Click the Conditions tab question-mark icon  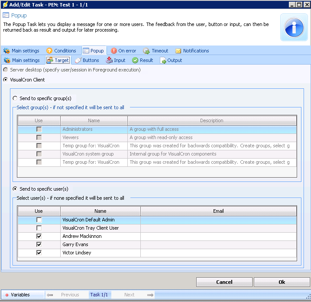click(49, 51)
